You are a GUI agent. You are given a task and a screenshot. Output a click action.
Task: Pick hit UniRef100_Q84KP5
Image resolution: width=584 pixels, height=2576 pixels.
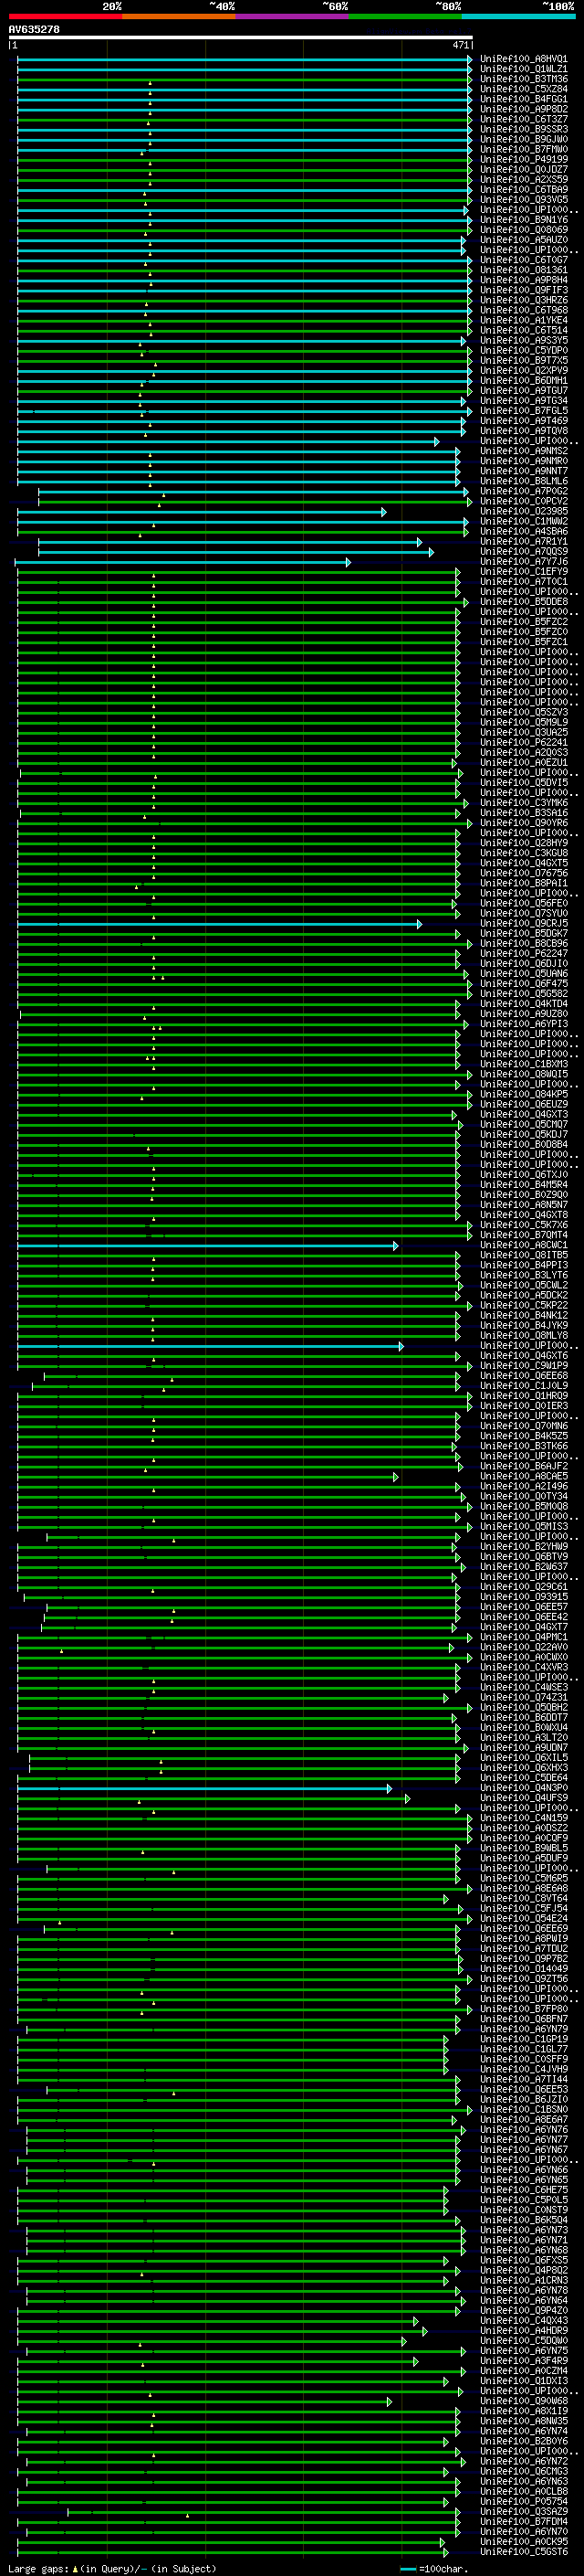click(x=524, y=1094)
